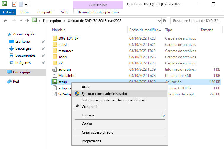The width and height of the screenshot is (224, 149).
Task: Switch to the Compartir ribbon tab
Action: 45,12
